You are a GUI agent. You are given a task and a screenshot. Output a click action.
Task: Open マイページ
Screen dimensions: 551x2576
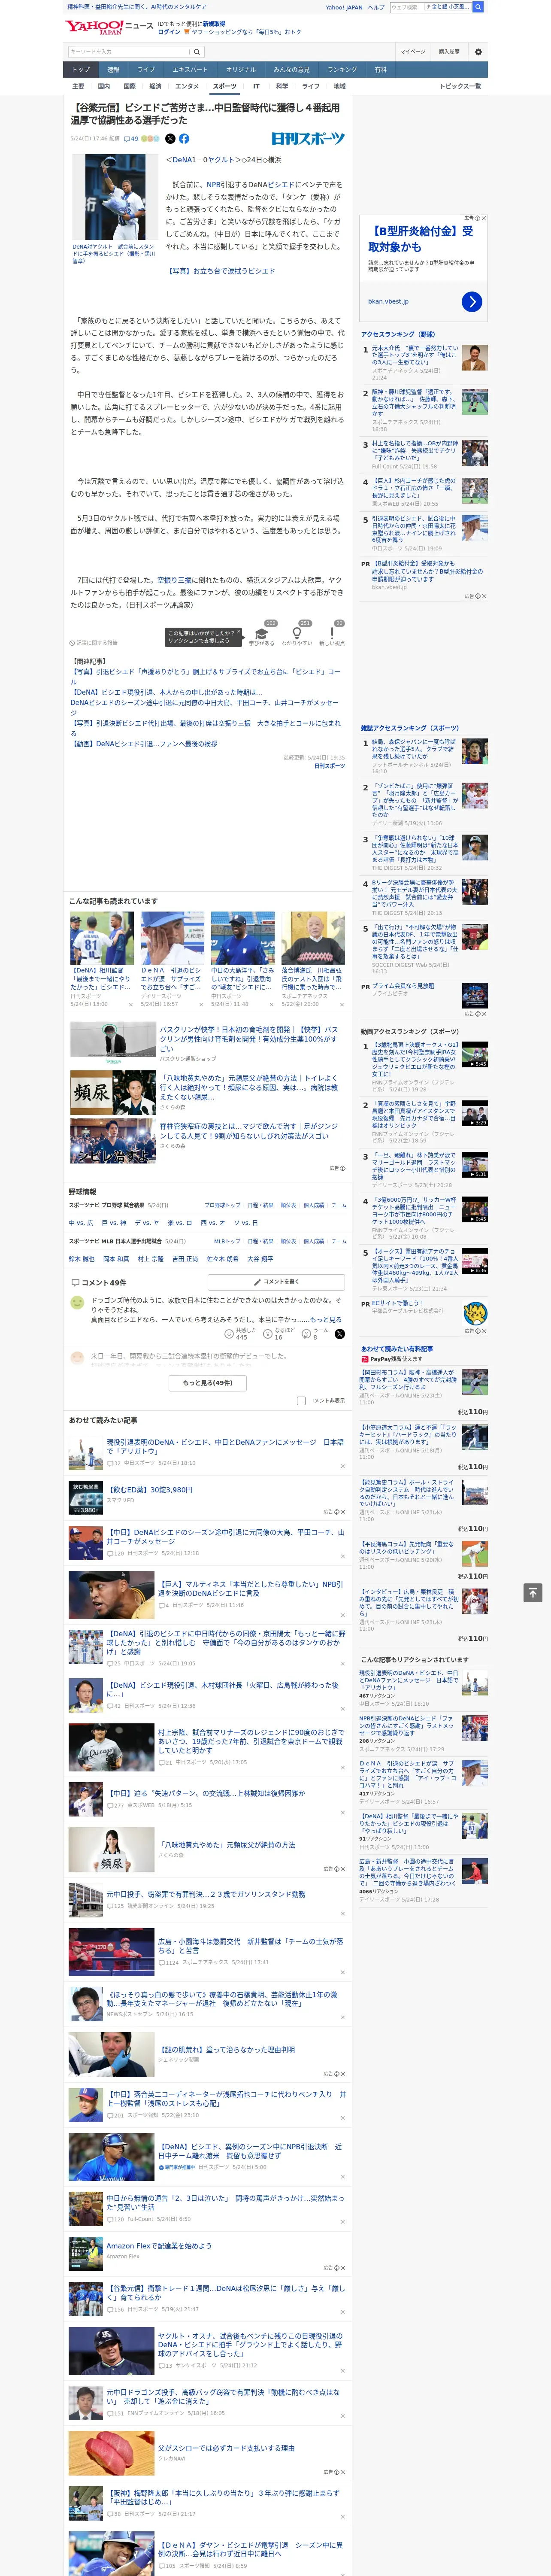click(x=412, y=51)
